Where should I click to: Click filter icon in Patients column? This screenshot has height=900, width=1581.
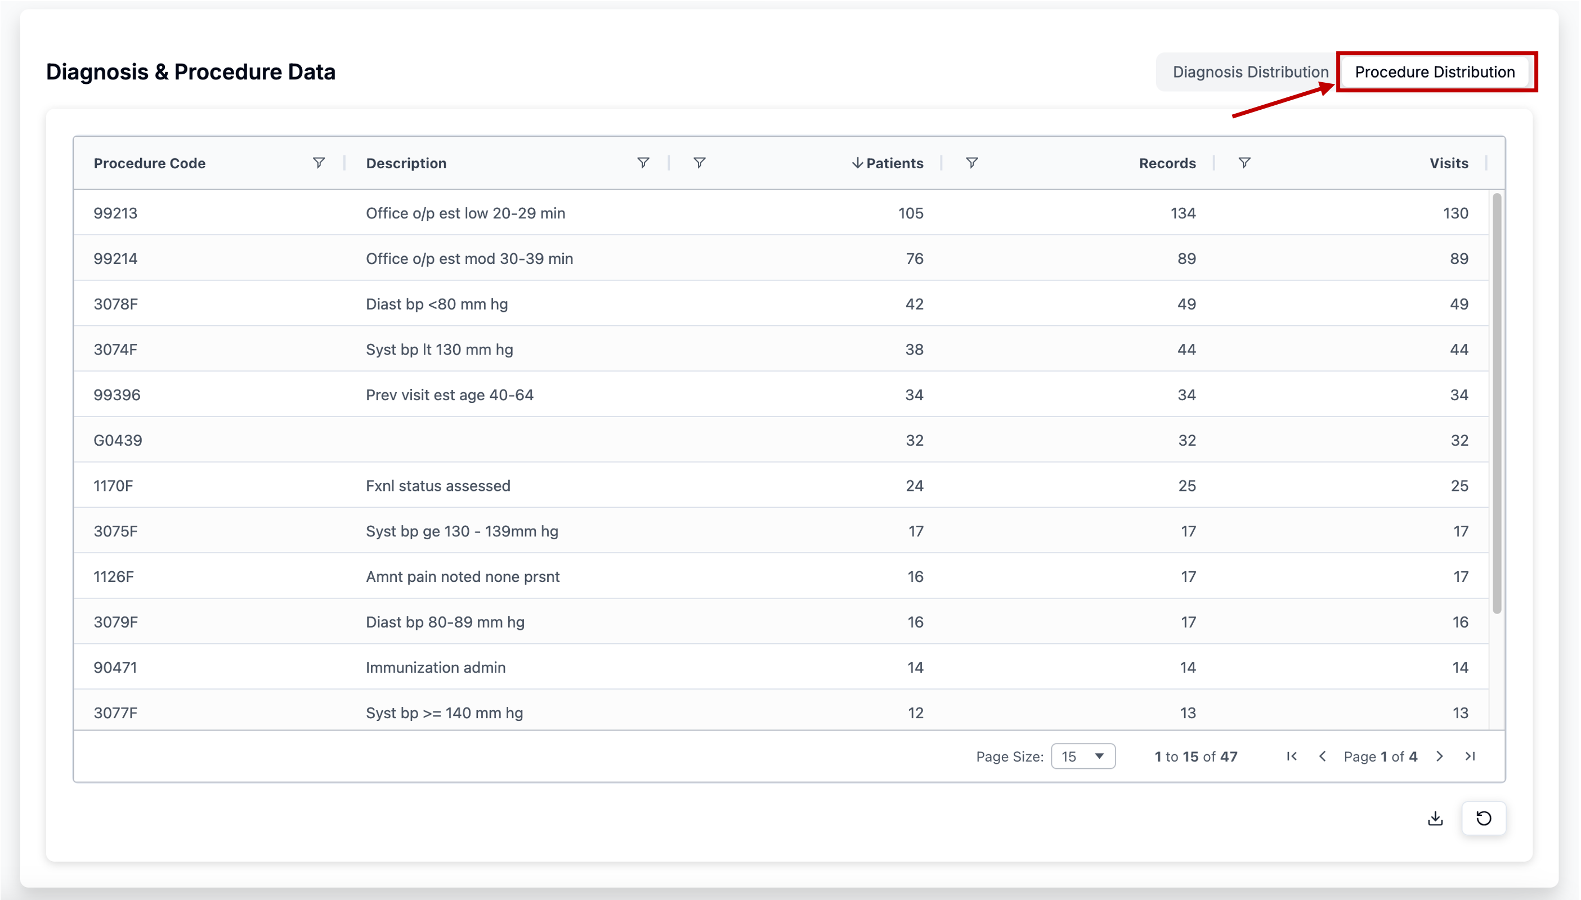click(x=699, y=163)
